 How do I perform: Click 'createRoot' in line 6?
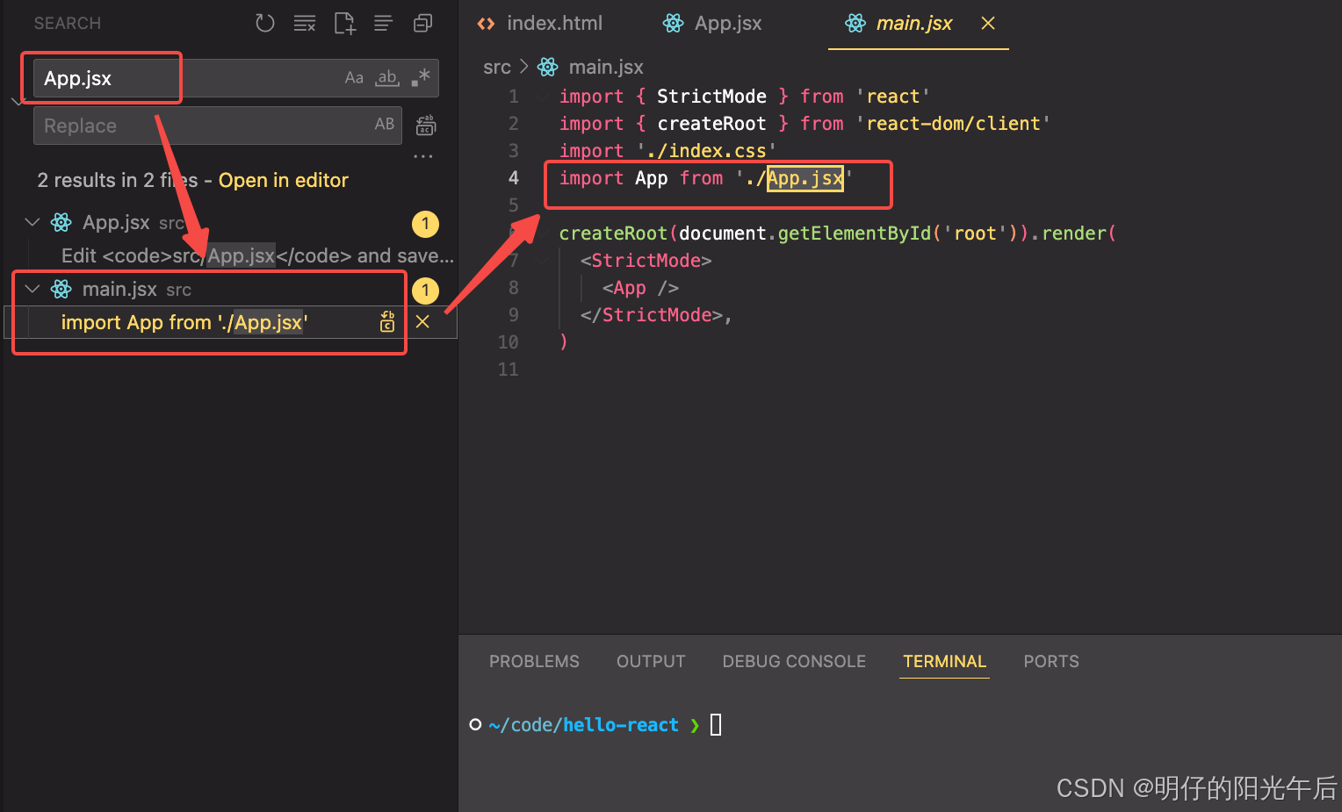tap(613, 234)
